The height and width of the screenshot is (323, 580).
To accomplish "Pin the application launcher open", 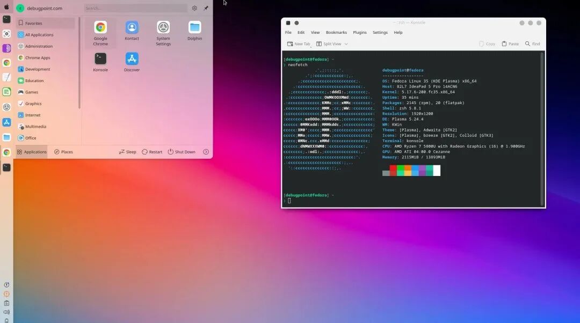I will pyautogui.click(x=206, y=8).
